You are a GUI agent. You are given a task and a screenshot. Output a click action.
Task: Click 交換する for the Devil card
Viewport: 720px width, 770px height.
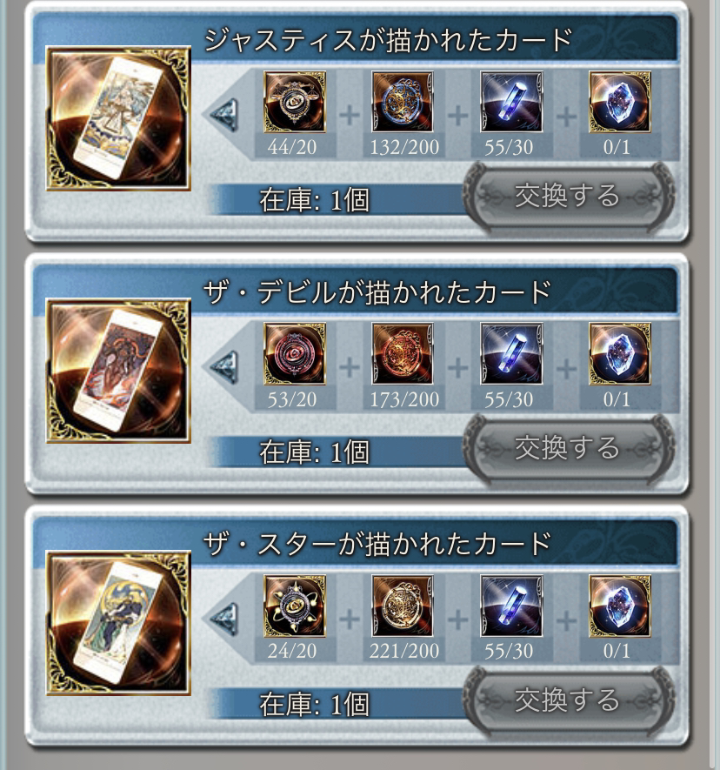[569, 448]
